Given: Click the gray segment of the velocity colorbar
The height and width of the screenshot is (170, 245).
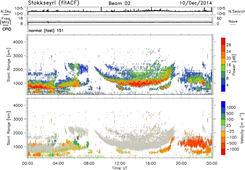Looking at the screenshot, I should [x=223, y=128].
